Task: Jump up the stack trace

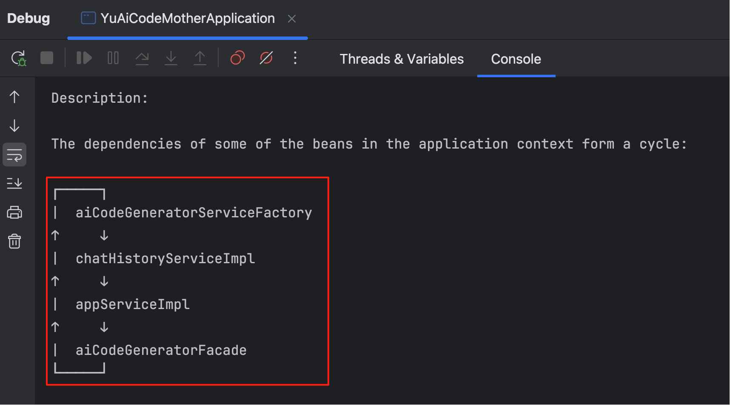Action: tap(14, 97)
